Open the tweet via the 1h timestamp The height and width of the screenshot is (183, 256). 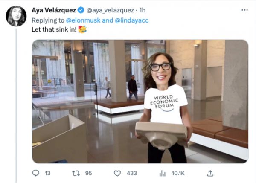[142, 10]
